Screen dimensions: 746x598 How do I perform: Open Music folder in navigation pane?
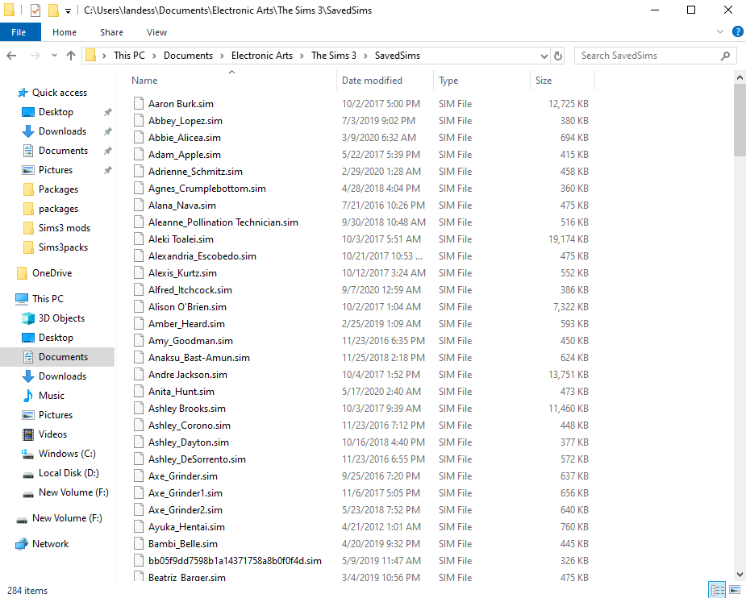[52, 396]
